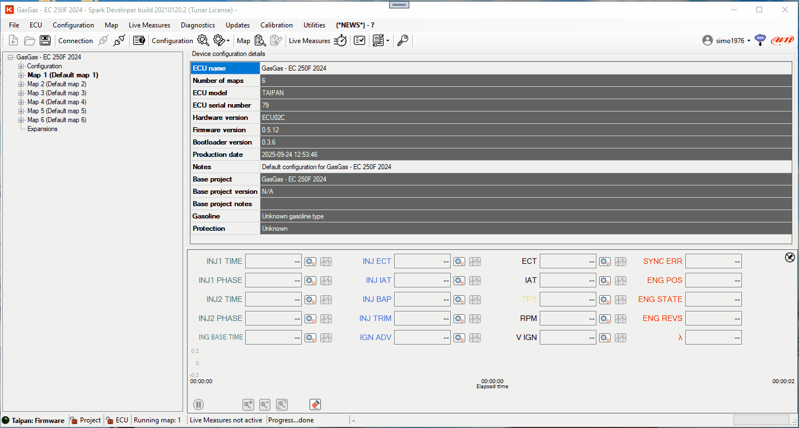Viewport: 799px width, 428px height.
Task: Click the Map inspect magnifier icon
Action: pos(260,40)
